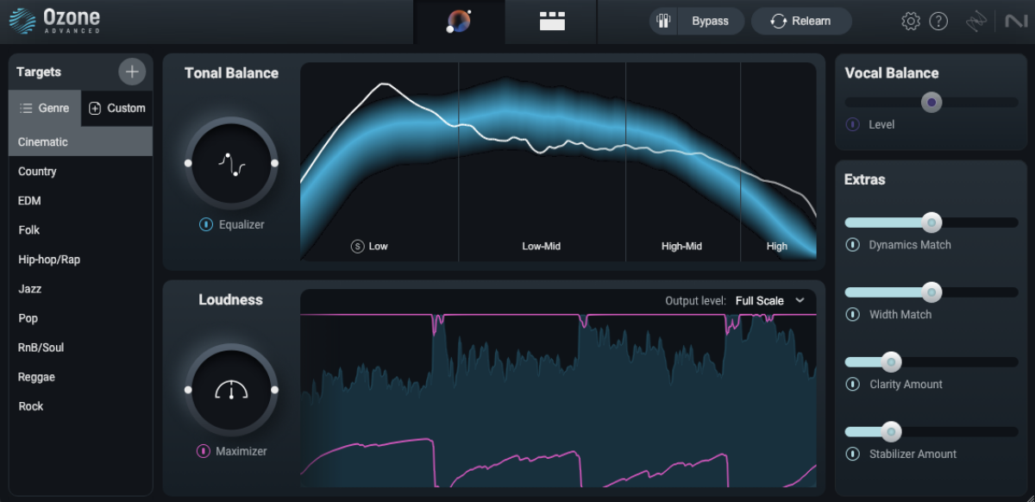Open the help question mark icon
The image size is (1035, 502).
click(x=939, y=21)
